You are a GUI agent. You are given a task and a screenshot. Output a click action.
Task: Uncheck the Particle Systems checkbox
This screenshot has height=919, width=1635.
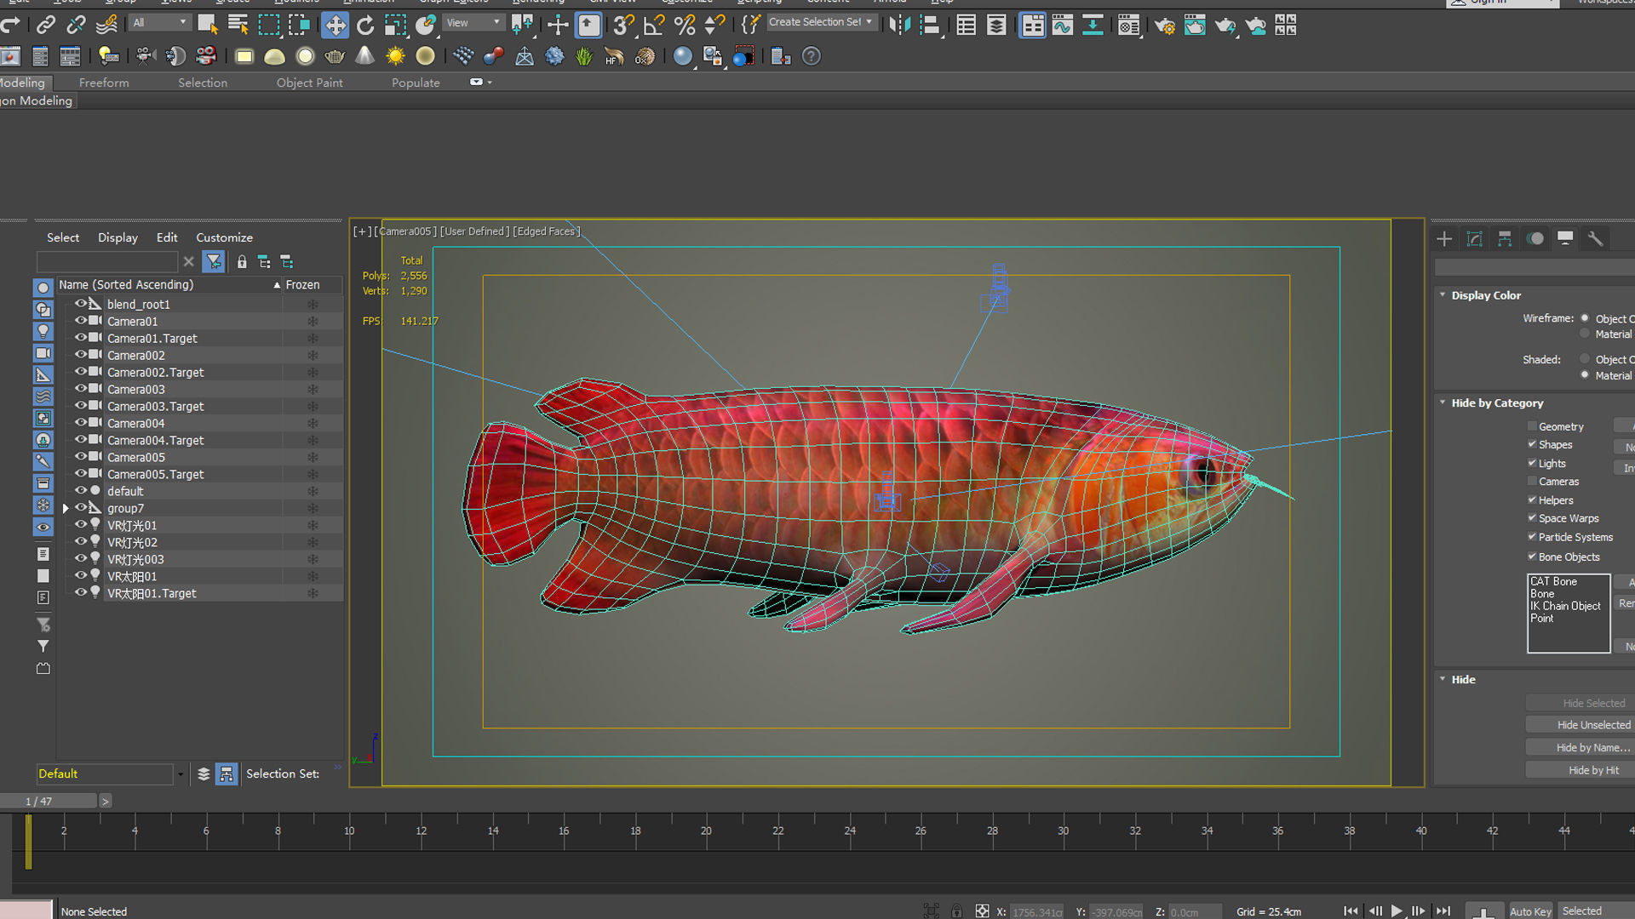[1532, 536]
